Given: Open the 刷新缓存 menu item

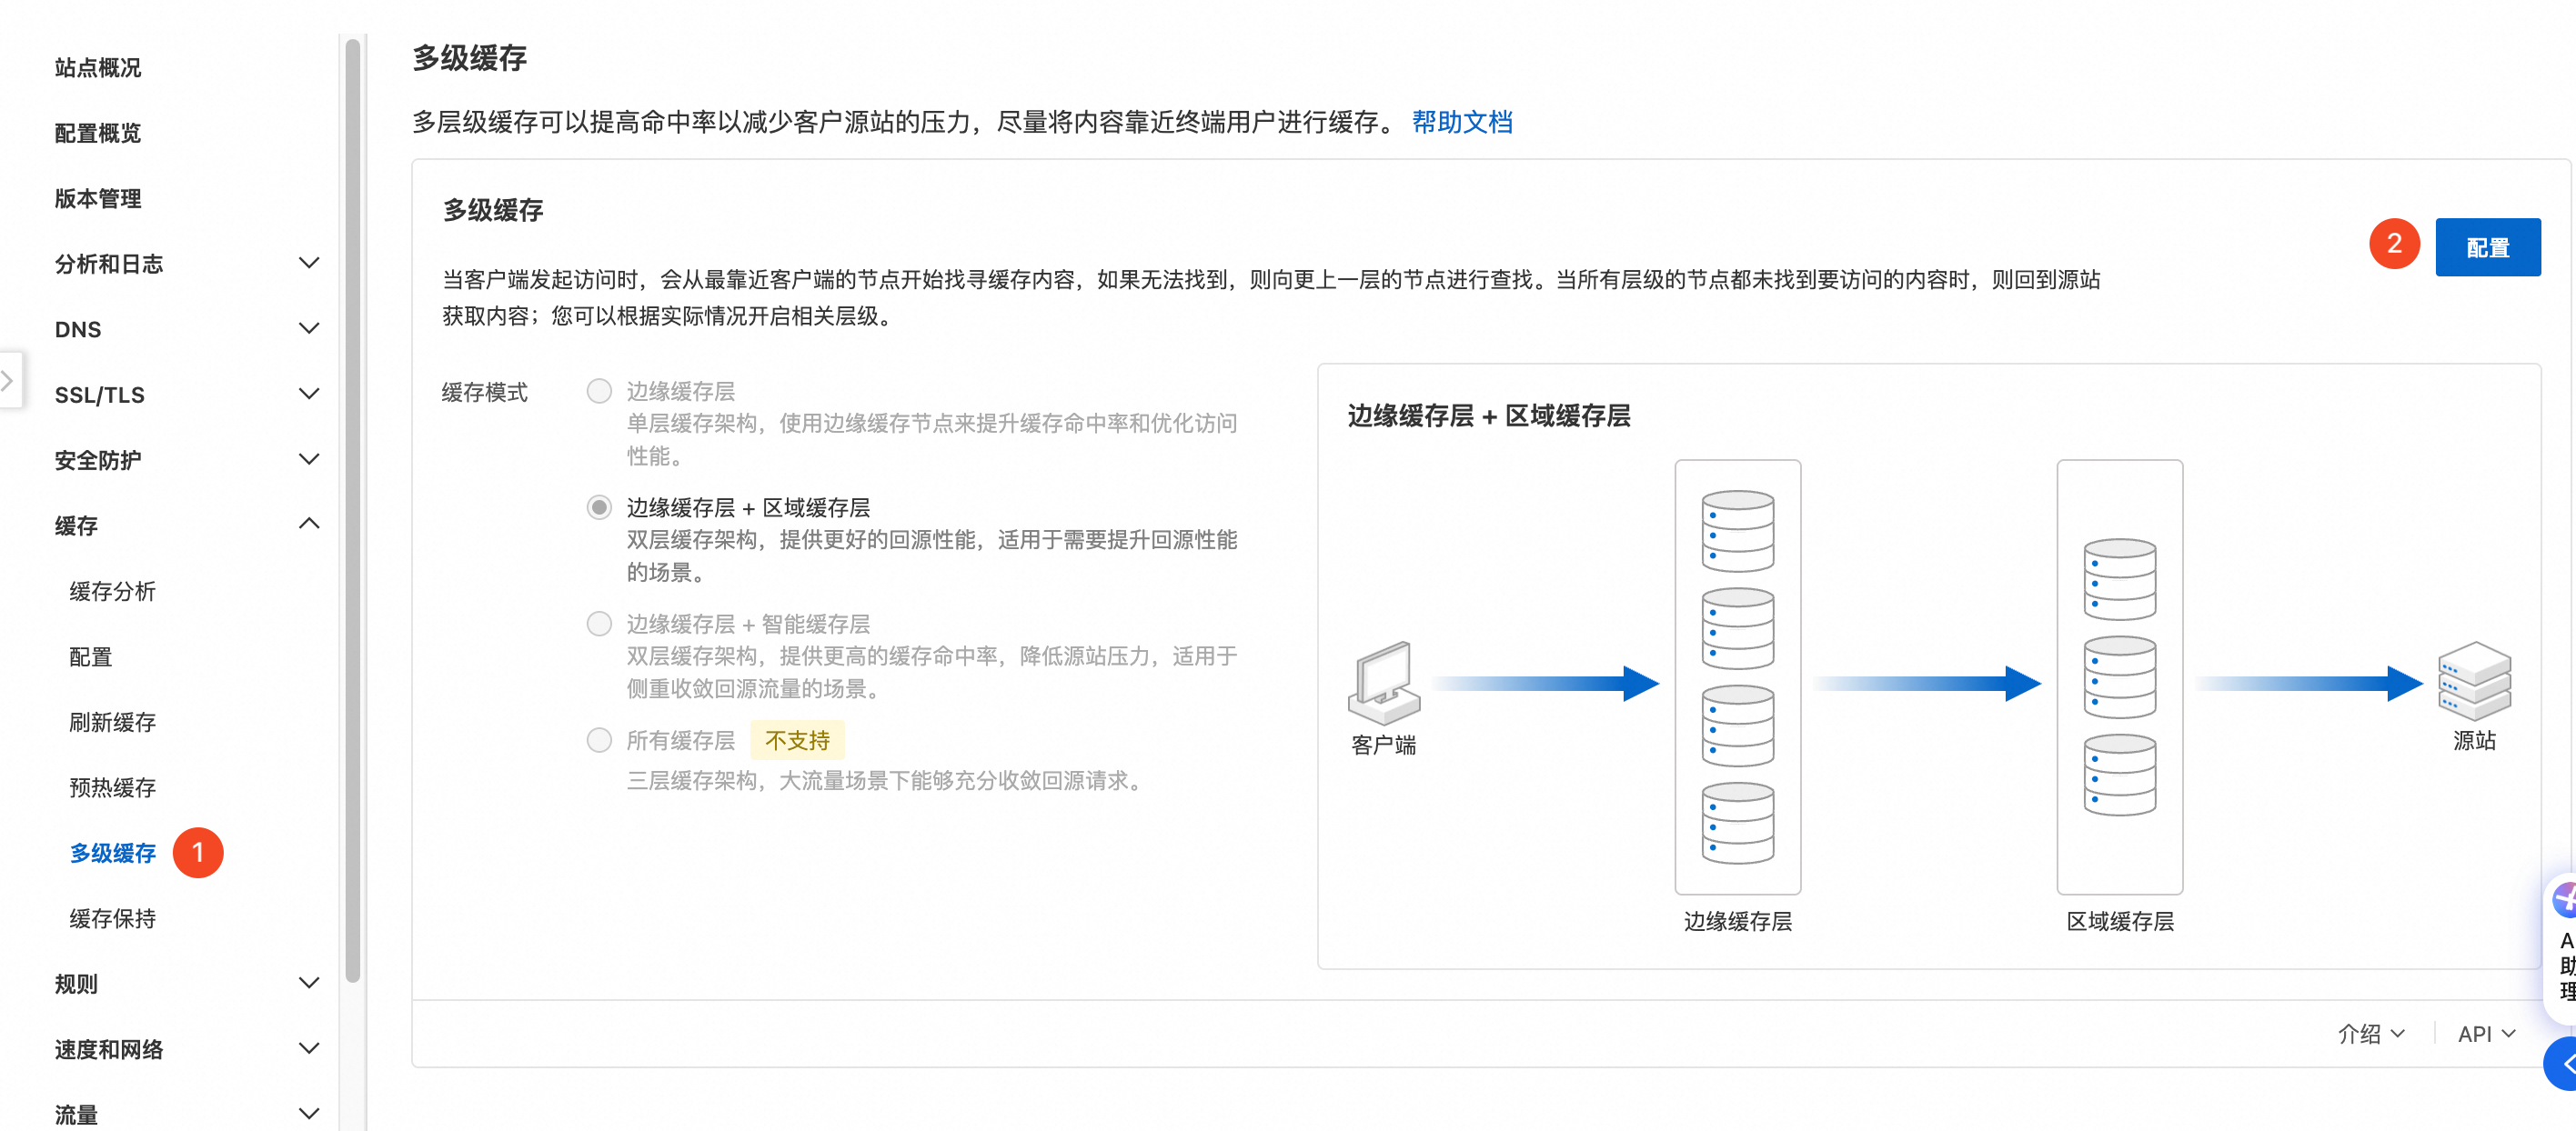Looking at the screenshot, I should pos(112,723).
